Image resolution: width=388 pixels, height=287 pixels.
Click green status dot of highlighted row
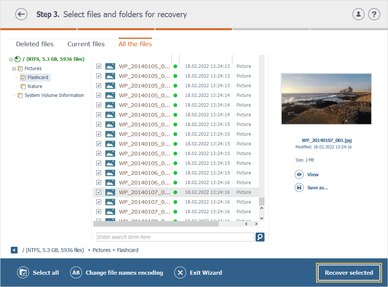point(175,192)
